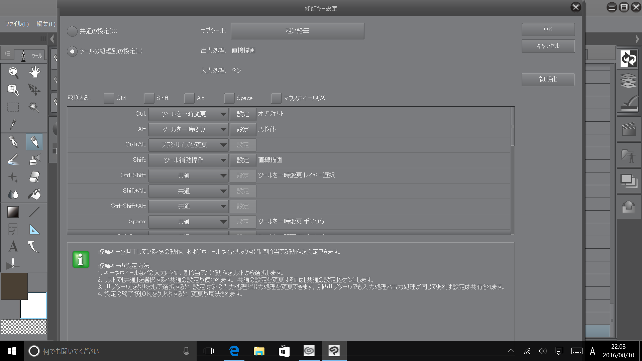Open the Ctrl action dropdown

coord(188,114)
